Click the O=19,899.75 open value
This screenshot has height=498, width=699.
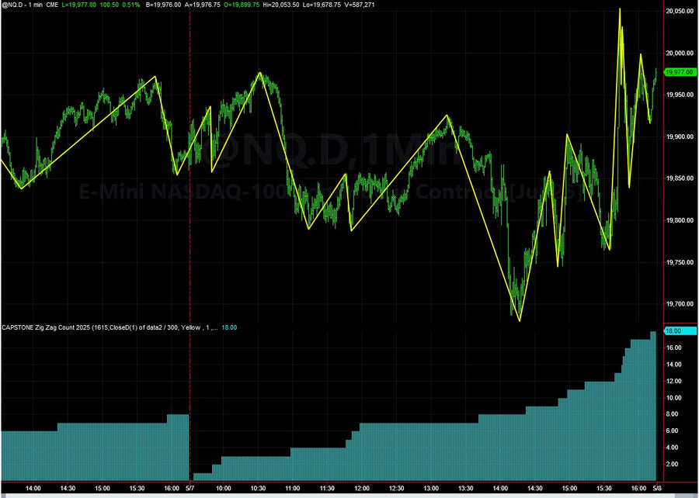[242, 5]
